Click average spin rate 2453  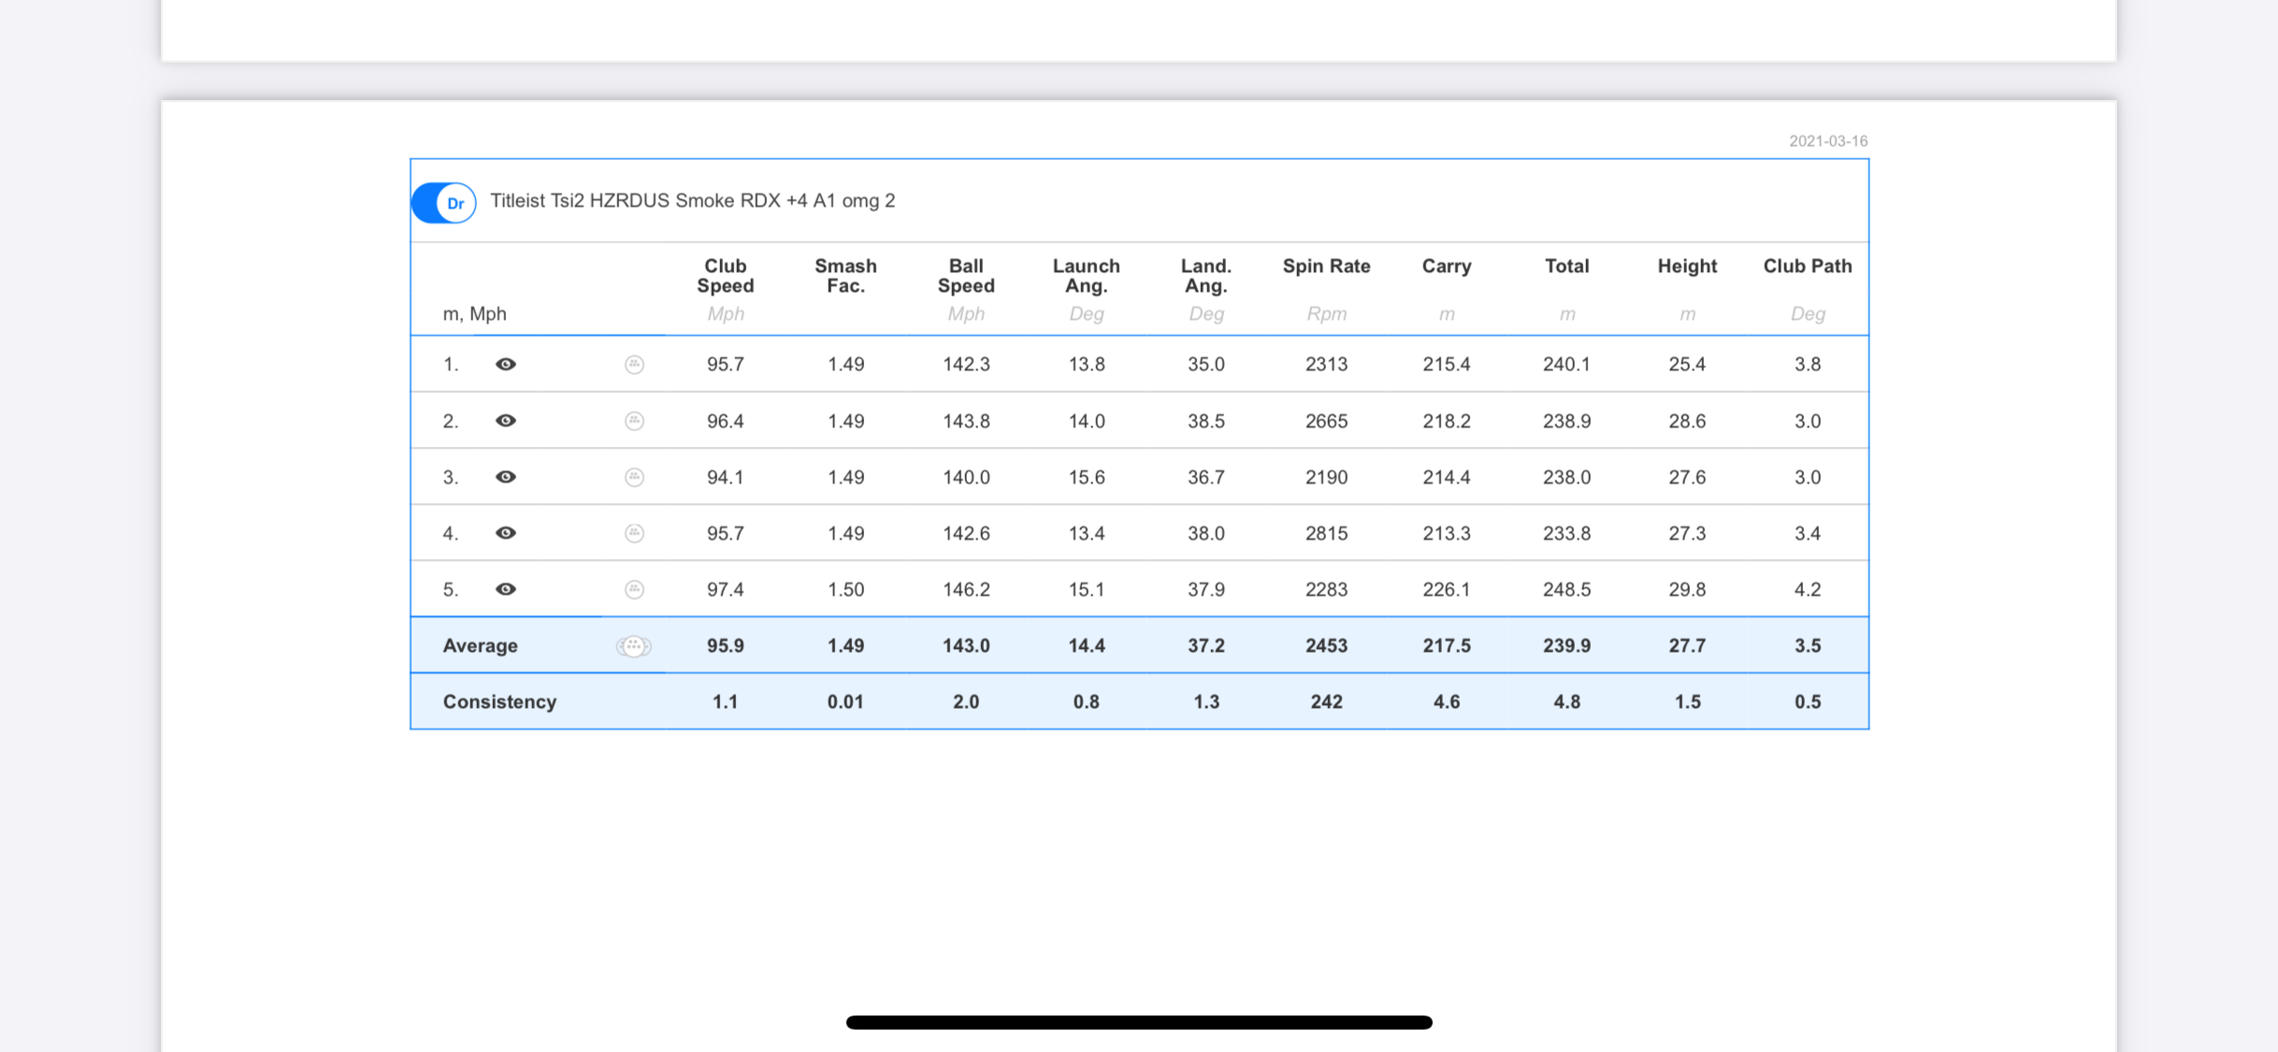click(x=1326, y=645)
